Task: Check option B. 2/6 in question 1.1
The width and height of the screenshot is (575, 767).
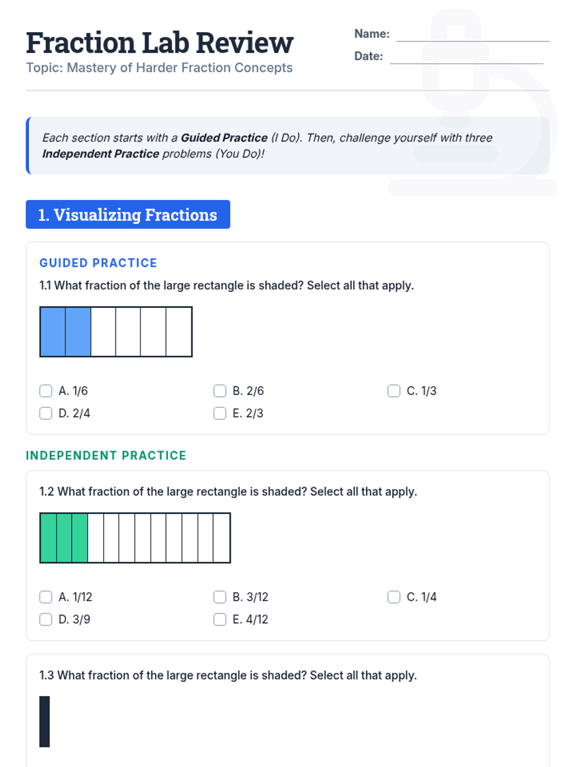Action: tap(220, 391)
